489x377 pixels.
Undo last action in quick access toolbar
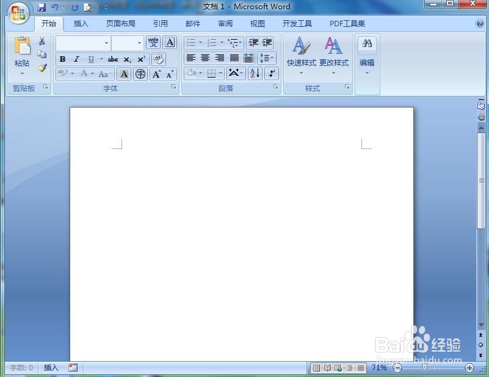click(54, 7)
